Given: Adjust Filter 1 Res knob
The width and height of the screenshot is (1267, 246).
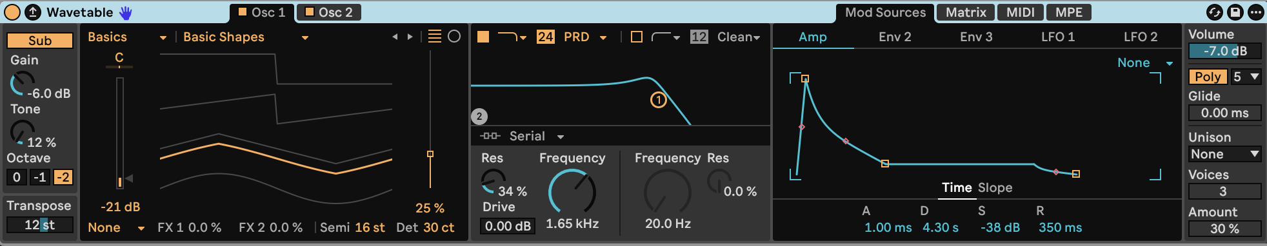Looking at the screenshot, I should coord(494,182).
